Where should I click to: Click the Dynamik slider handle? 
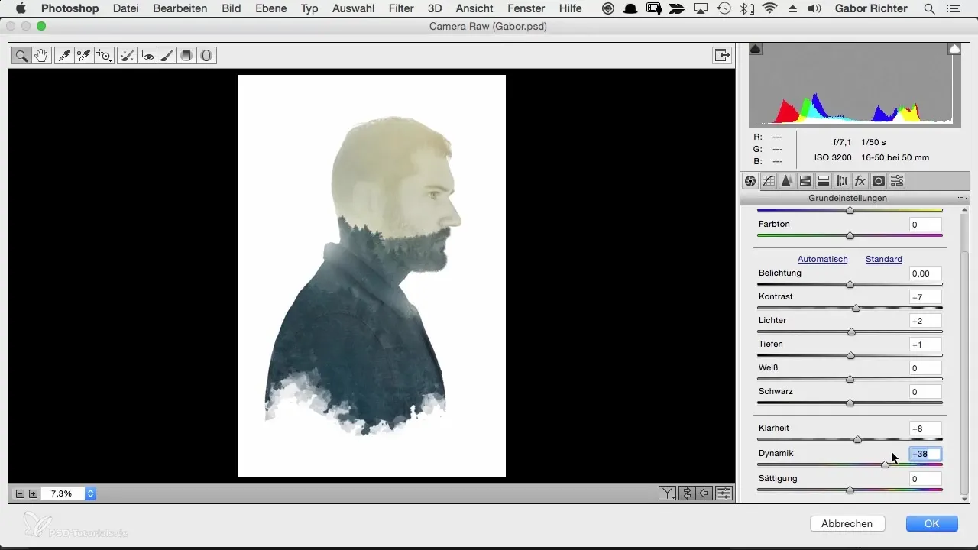point(885,464)
